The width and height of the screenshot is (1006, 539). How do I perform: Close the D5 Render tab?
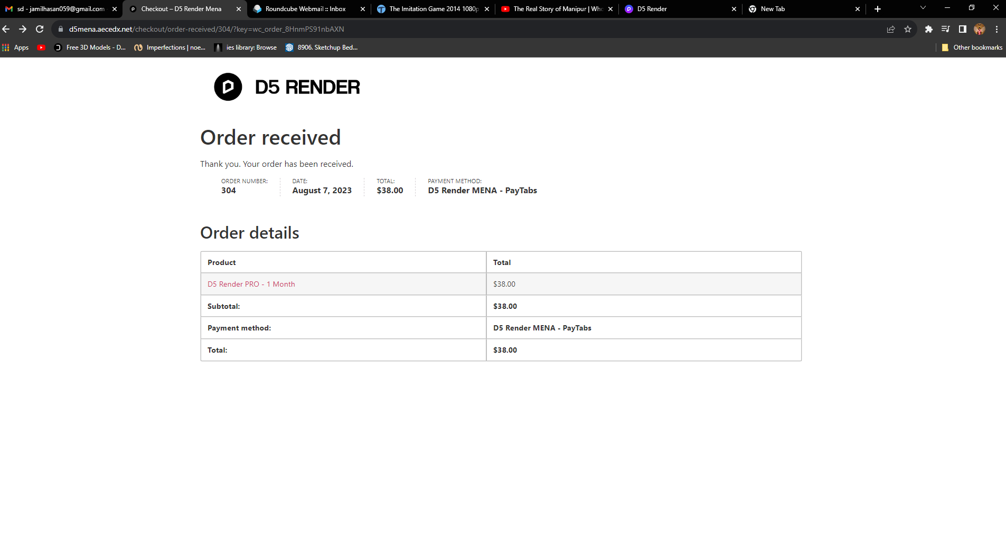point(734,9)
